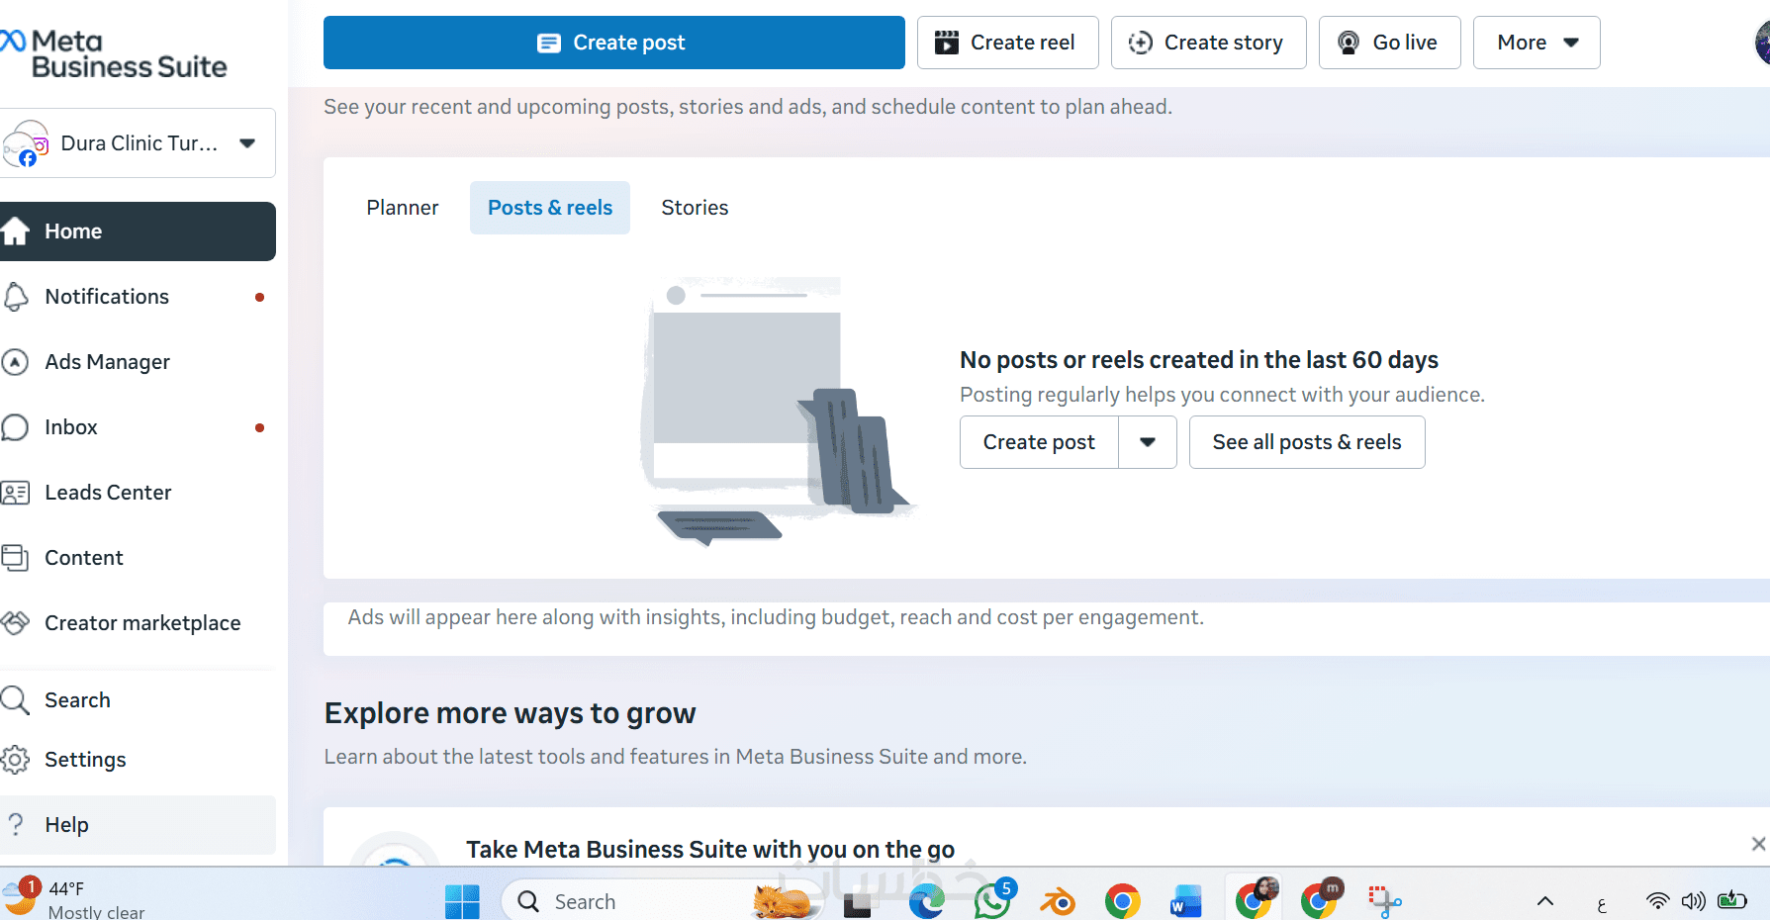1770x920 pixels.
Task: Open Inbox from the sidebar
Action: (138, 427)
